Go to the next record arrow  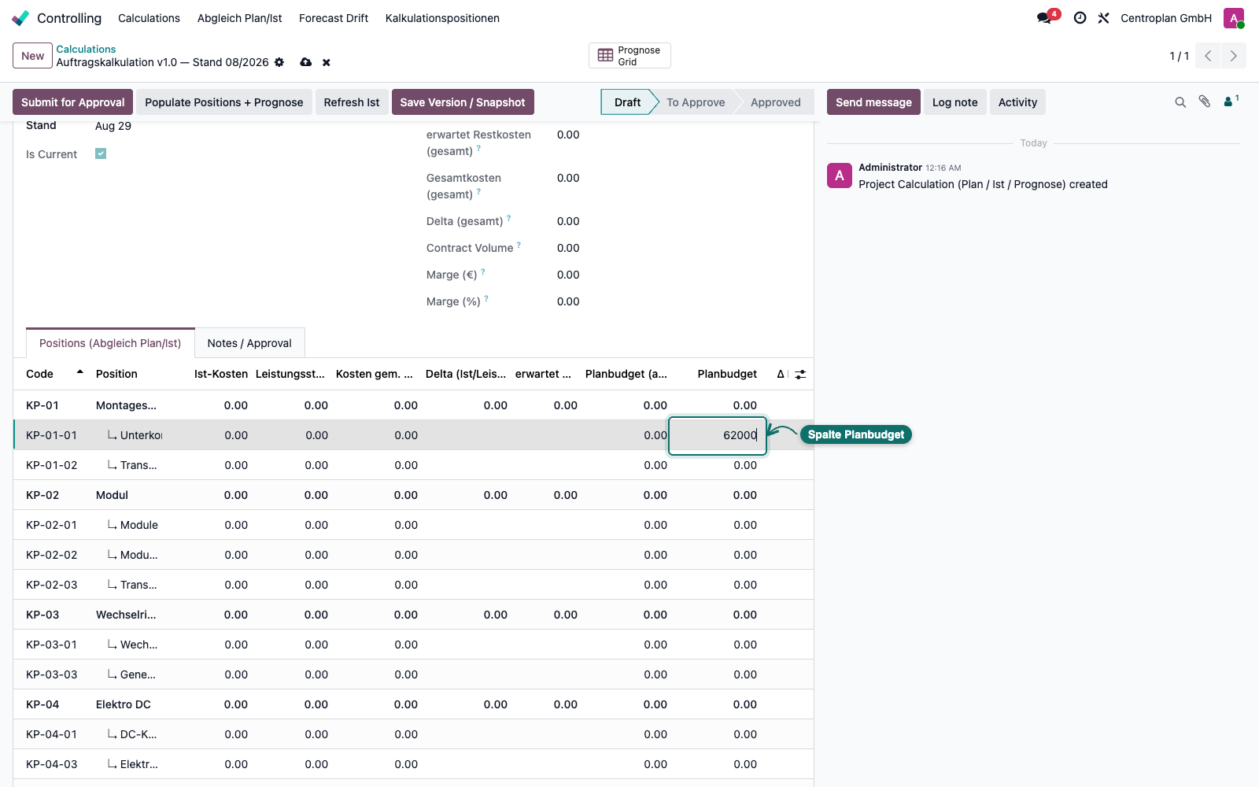(1233, 56)
